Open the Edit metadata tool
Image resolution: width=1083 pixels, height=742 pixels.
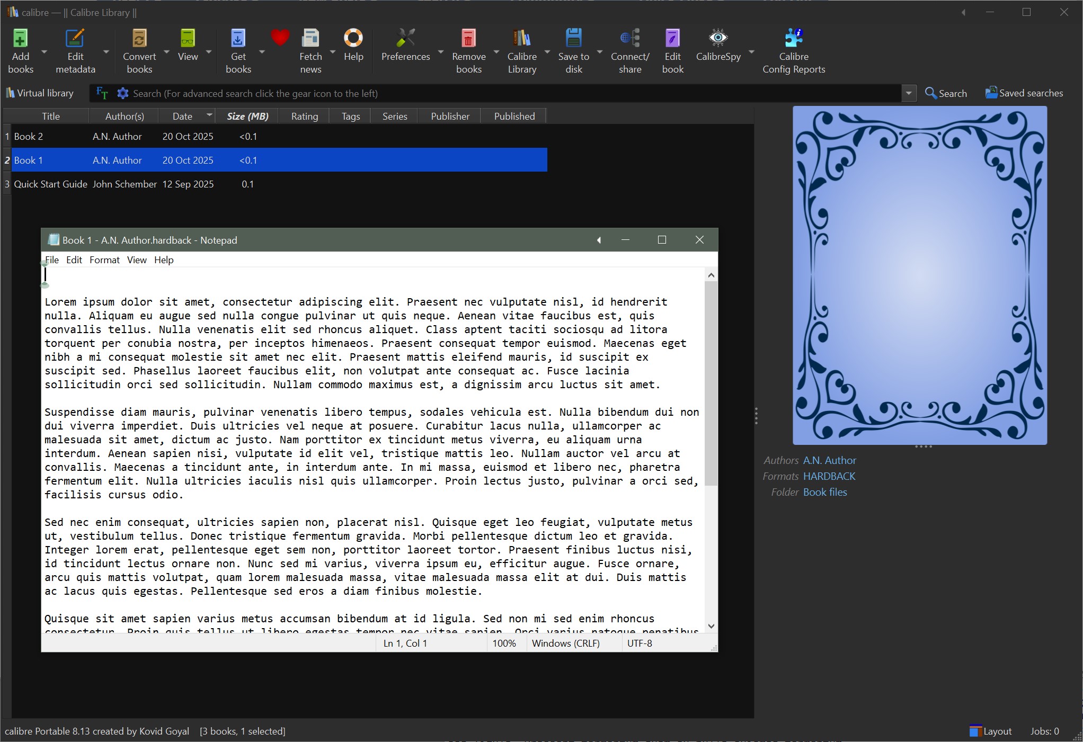pyautogui.click(x=75, y=39)
